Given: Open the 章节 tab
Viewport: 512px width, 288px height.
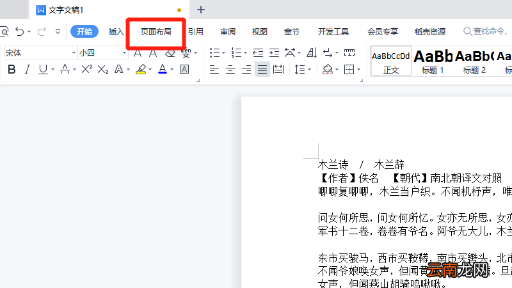Looking at the screenshot, I should pos(292,31).
